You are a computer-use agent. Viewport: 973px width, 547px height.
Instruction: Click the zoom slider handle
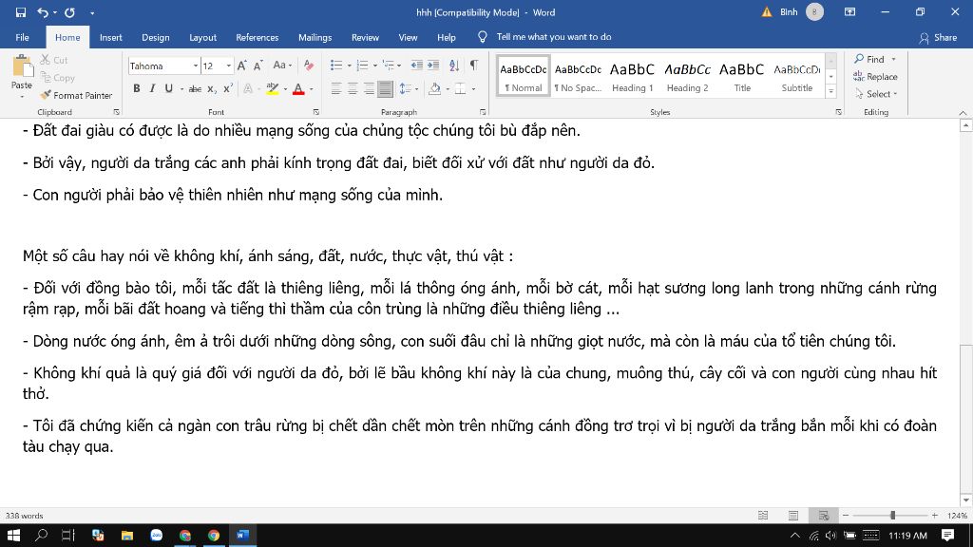[892, 516]
